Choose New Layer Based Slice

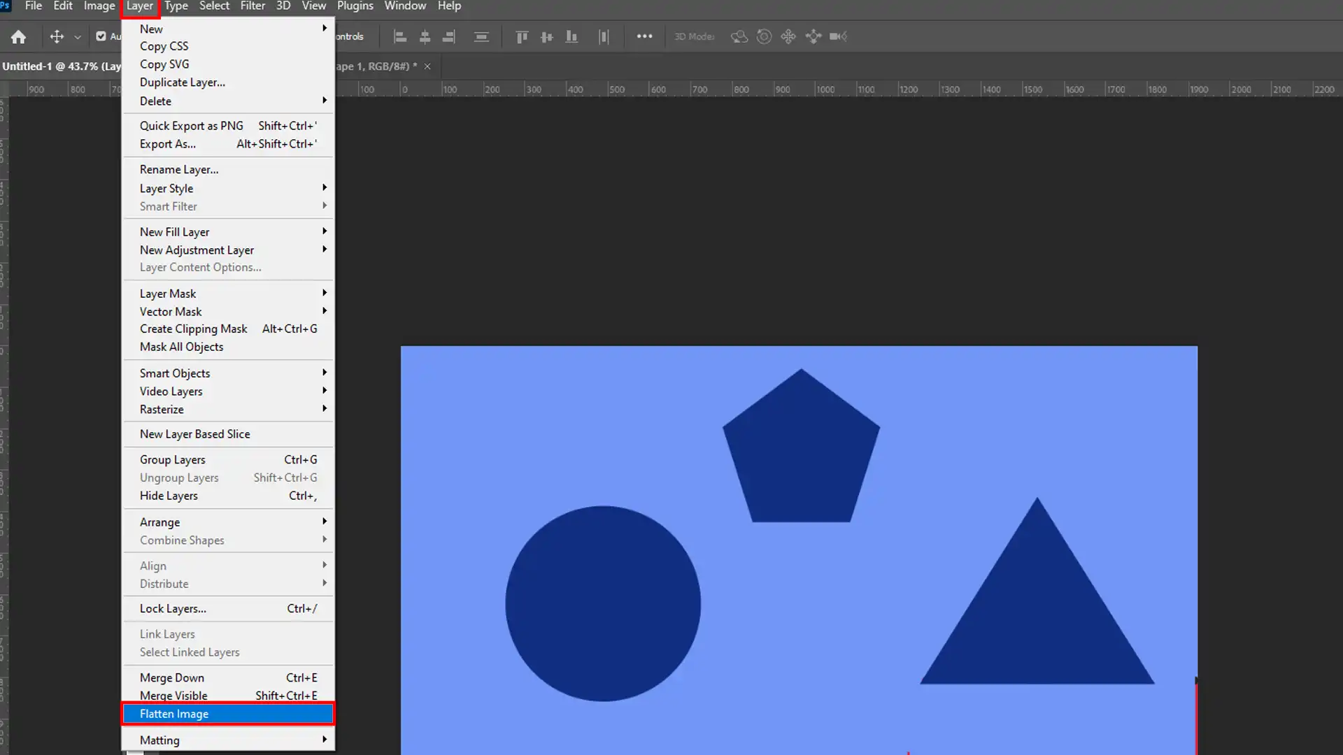(228, 434)
